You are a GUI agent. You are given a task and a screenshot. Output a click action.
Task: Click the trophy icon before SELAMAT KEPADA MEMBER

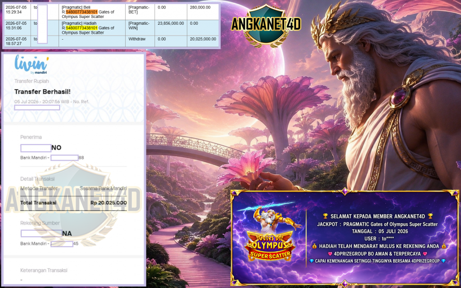click(x=325, y=216)
